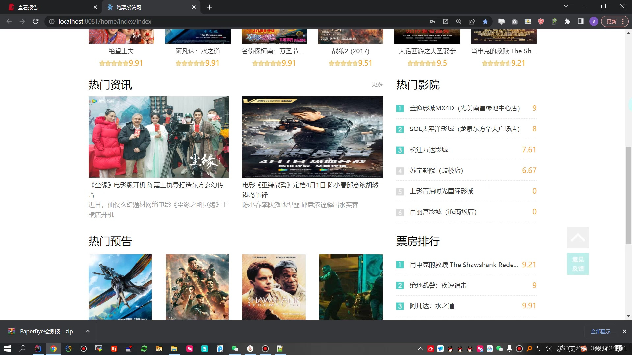Expand hidden taskbar icons chevron

(x=420, y=348)
